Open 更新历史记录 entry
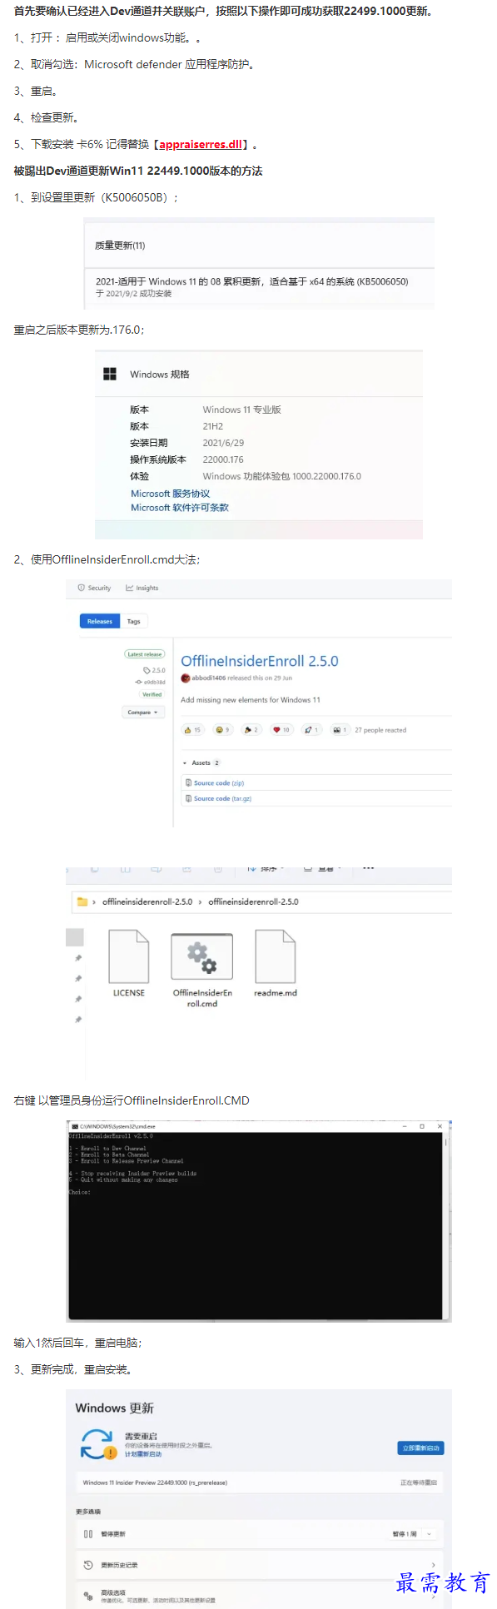The image size is (497, 1609). (259, 1565)
